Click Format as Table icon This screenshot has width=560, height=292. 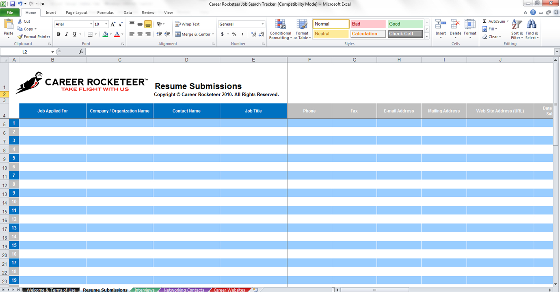[302, 25]
